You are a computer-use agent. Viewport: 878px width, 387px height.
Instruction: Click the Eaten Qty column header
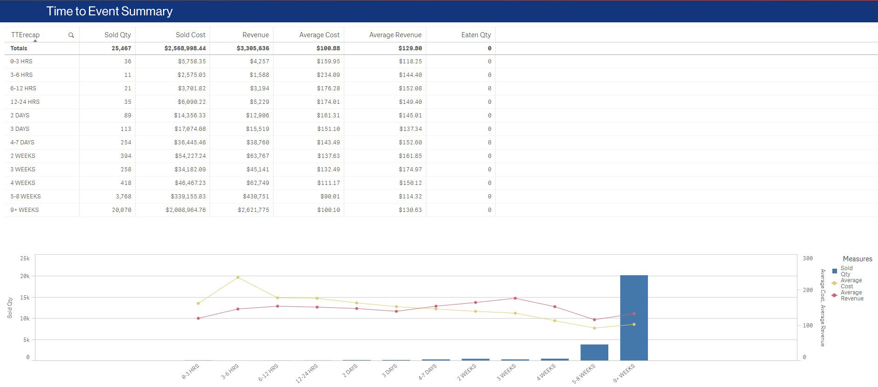(476, 35)
